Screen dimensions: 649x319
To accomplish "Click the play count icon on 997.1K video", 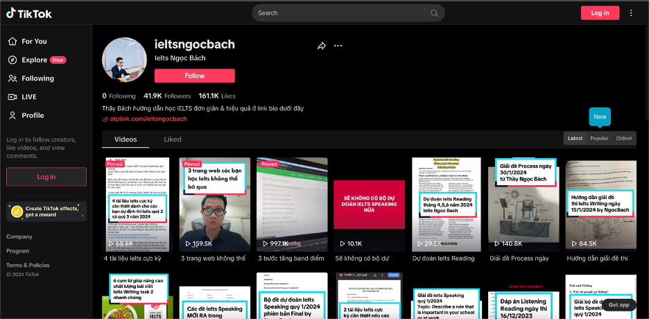I will (x=266, y=243).
